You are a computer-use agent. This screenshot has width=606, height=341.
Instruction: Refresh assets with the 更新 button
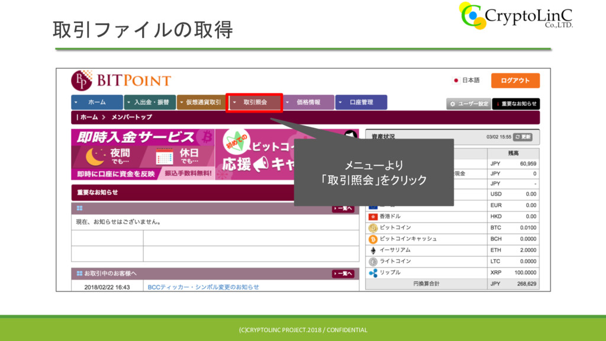coord(523,137)
